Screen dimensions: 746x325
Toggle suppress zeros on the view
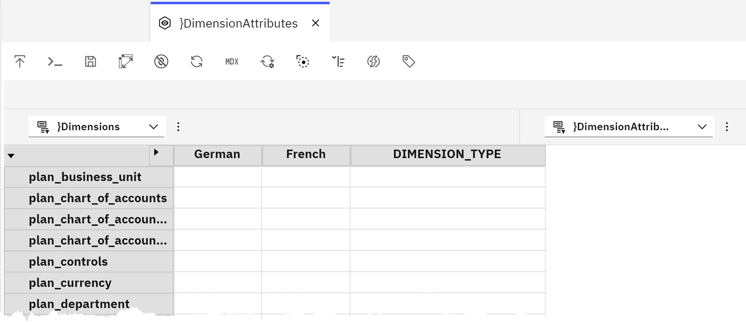point(161,61)
